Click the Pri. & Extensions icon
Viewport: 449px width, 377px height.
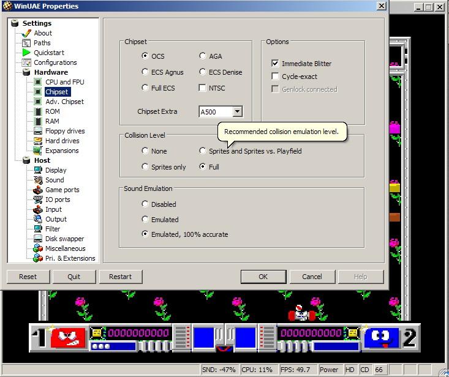pyautogui.click(x=38, y=258)
